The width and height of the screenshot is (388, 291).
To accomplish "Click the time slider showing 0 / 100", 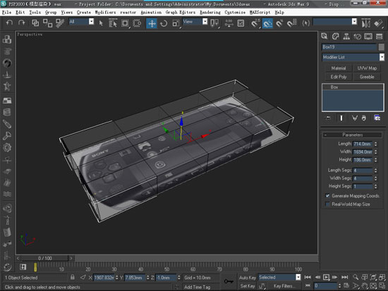I will pyautogui.click(x=44, y=259).
